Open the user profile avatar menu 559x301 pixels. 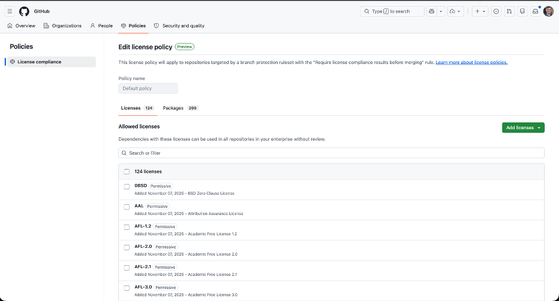(548, 11)
